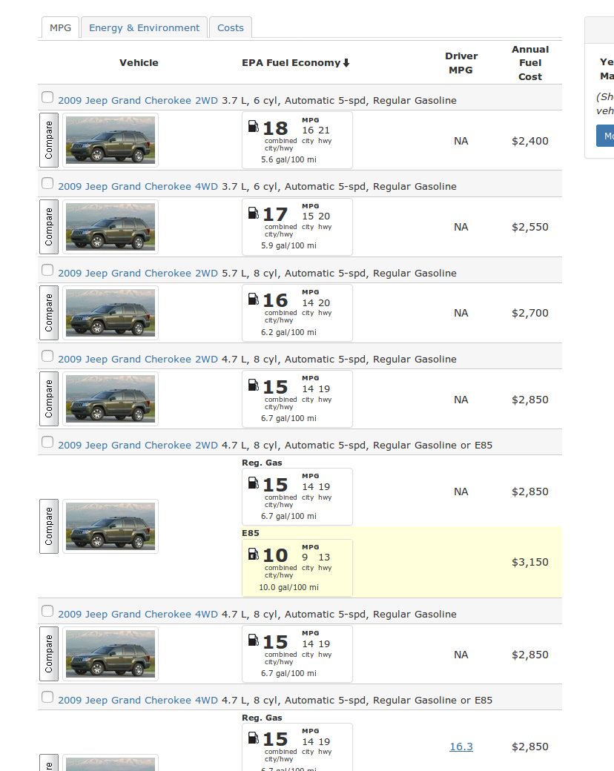This screenshot has width=614, height=771.
Task: Sort by the EPA Fuel Economy header arrow
Action: pos(346,63)
